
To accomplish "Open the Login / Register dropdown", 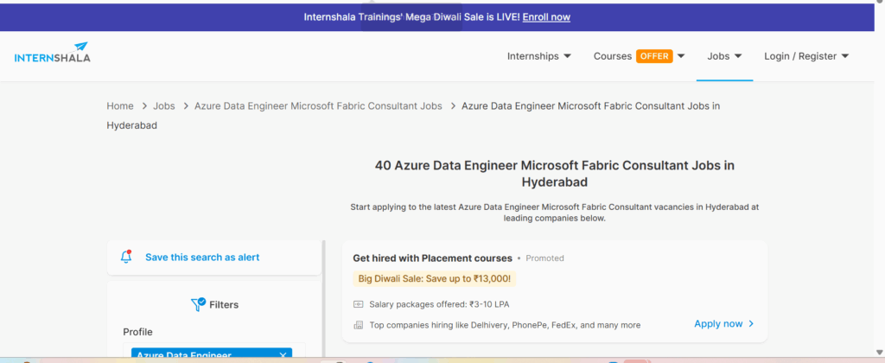I will 806,56.
